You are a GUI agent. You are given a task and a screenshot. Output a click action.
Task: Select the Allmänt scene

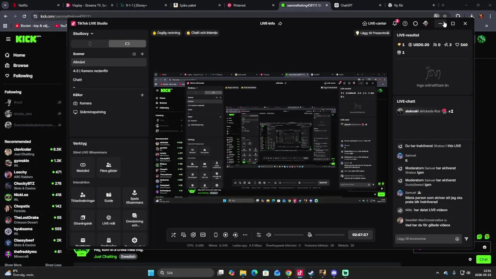pos(108,62)
